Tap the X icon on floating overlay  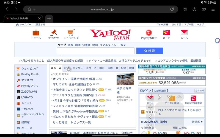tap(150, 126)
